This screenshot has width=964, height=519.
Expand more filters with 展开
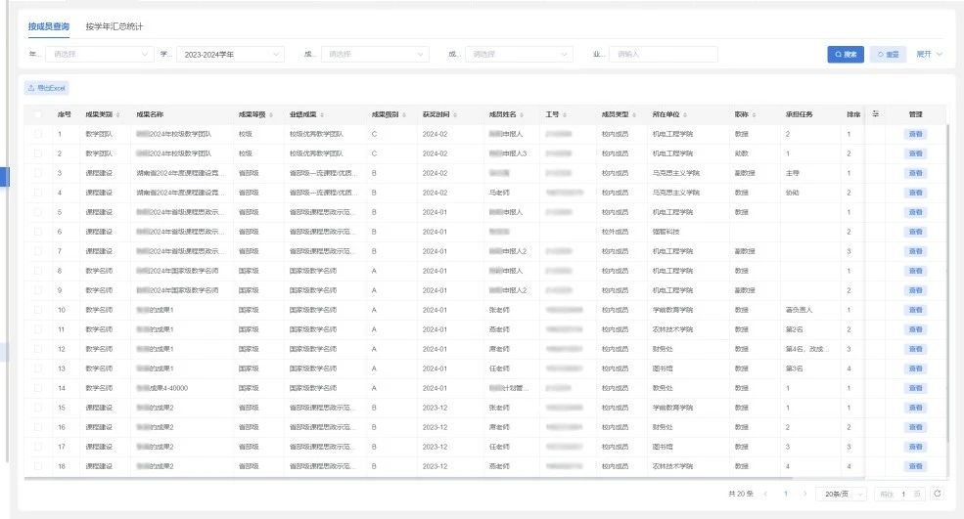pyautogui.click(x=929, y=54)
